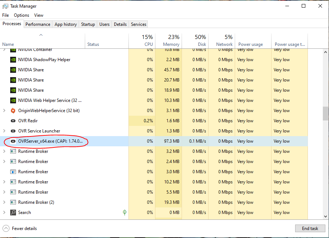Click the 0.2% CPU value

pos(148,121)
